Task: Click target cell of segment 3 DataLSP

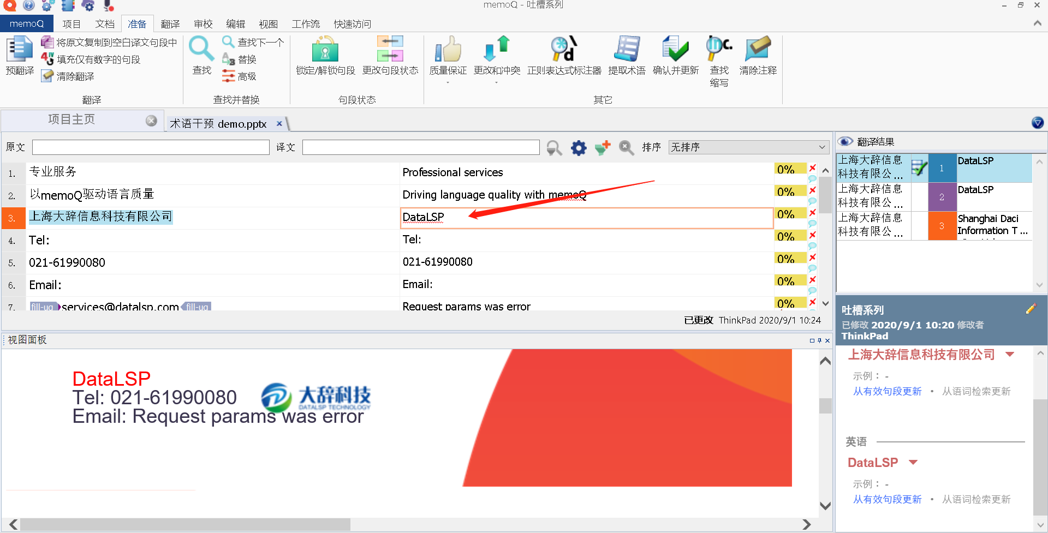Action: click(587, 218)
